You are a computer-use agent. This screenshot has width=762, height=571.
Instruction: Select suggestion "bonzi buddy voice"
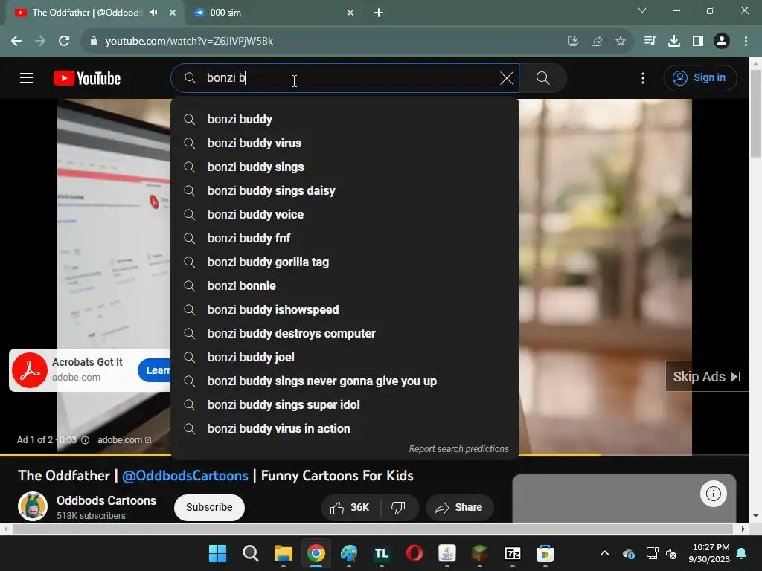345,215
